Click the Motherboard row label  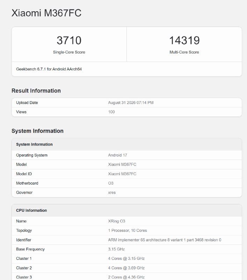27,183
